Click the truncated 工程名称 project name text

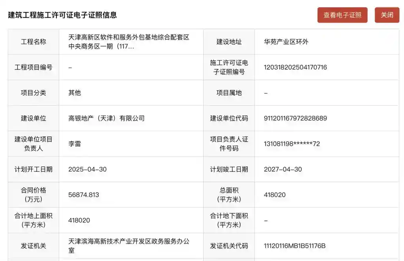128,42
